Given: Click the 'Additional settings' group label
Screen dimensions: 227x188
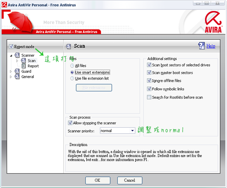Looking at the screenshot, I should [x=162, y=59].
